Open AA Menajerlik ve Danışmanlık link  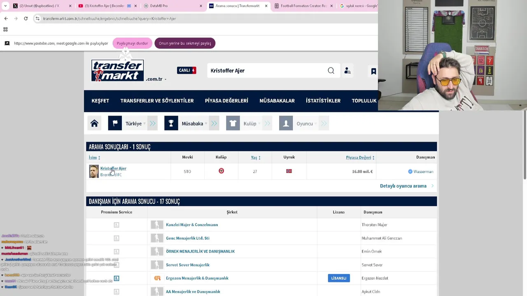tap(193, 291)
